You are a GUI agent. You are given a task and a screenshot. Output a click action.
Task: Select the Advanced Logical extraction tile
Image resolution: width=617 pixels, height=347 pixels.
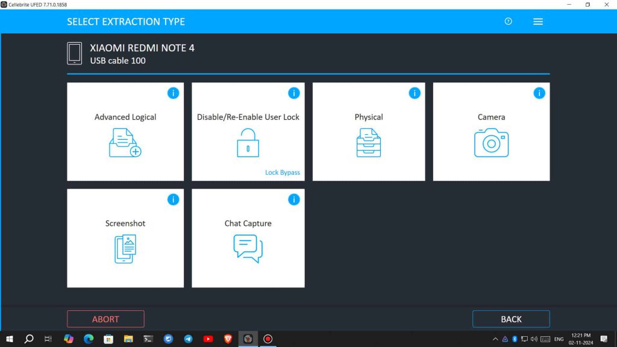tap(125, 132)
